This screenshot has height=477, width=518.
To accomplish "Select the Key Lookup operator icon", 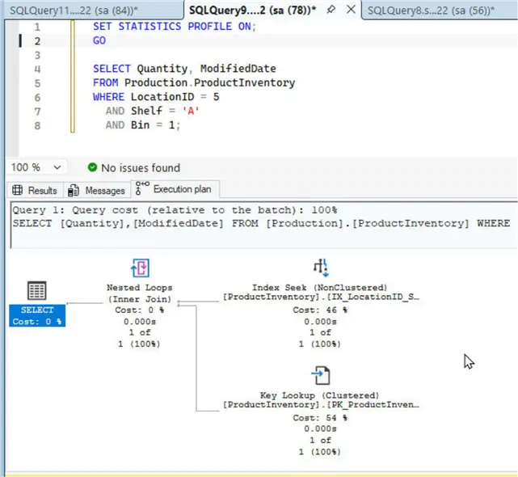I will [x=321, y=375].
